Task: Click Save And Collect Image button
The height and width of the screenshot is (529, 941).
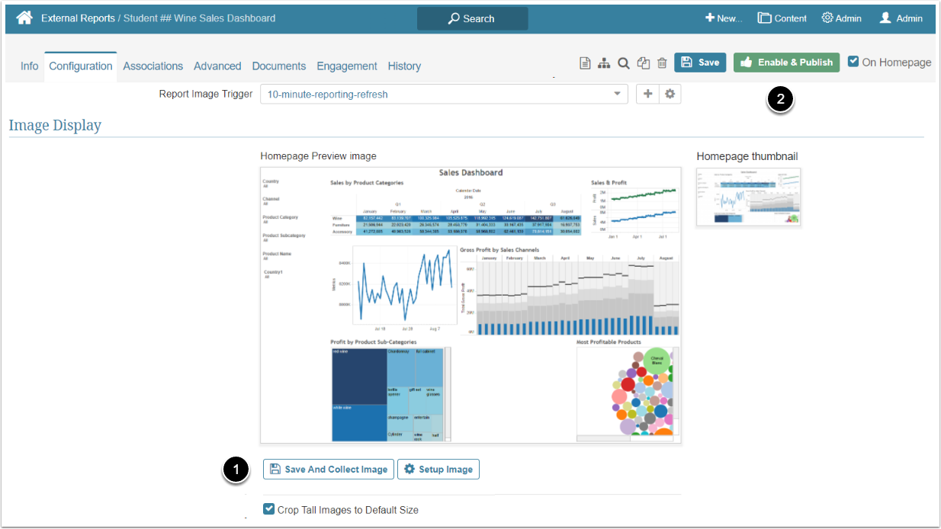Action: tap(329, 469)
